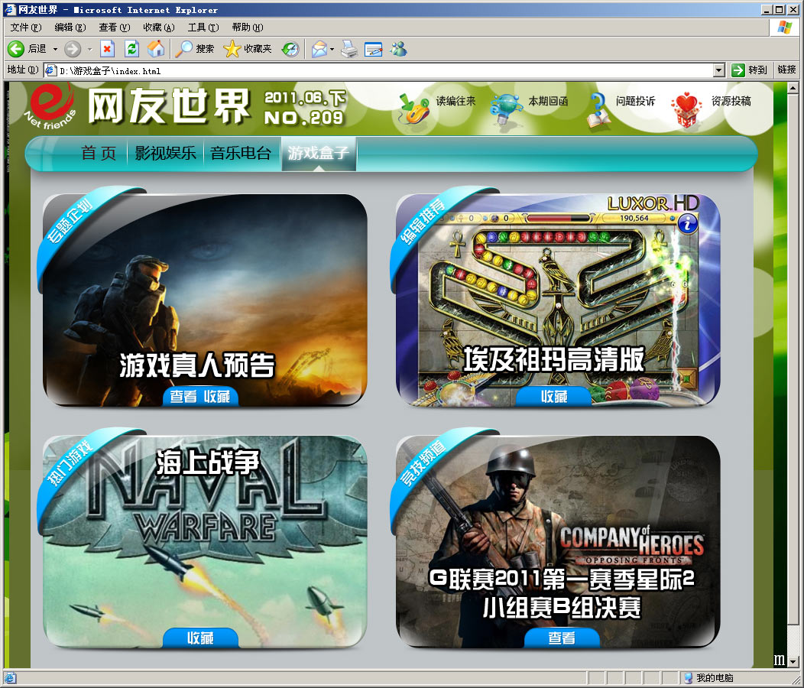Click 查看 button under Company of Heroes
Screen dimensions: 804x688
562,638
